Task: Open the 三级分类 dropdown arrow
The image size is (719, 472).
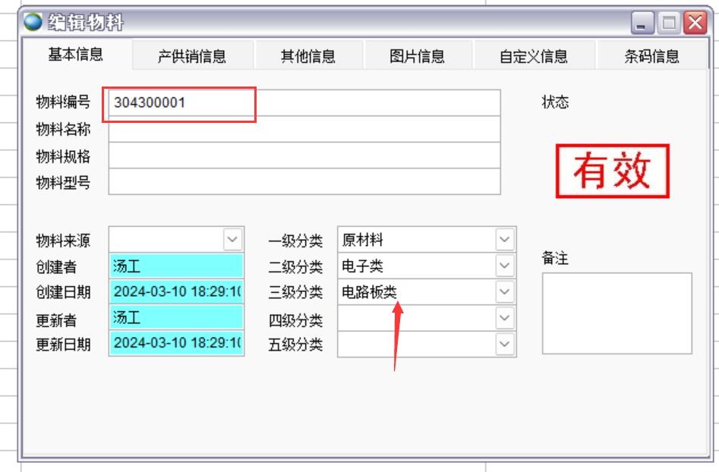Action: point(505,292)
